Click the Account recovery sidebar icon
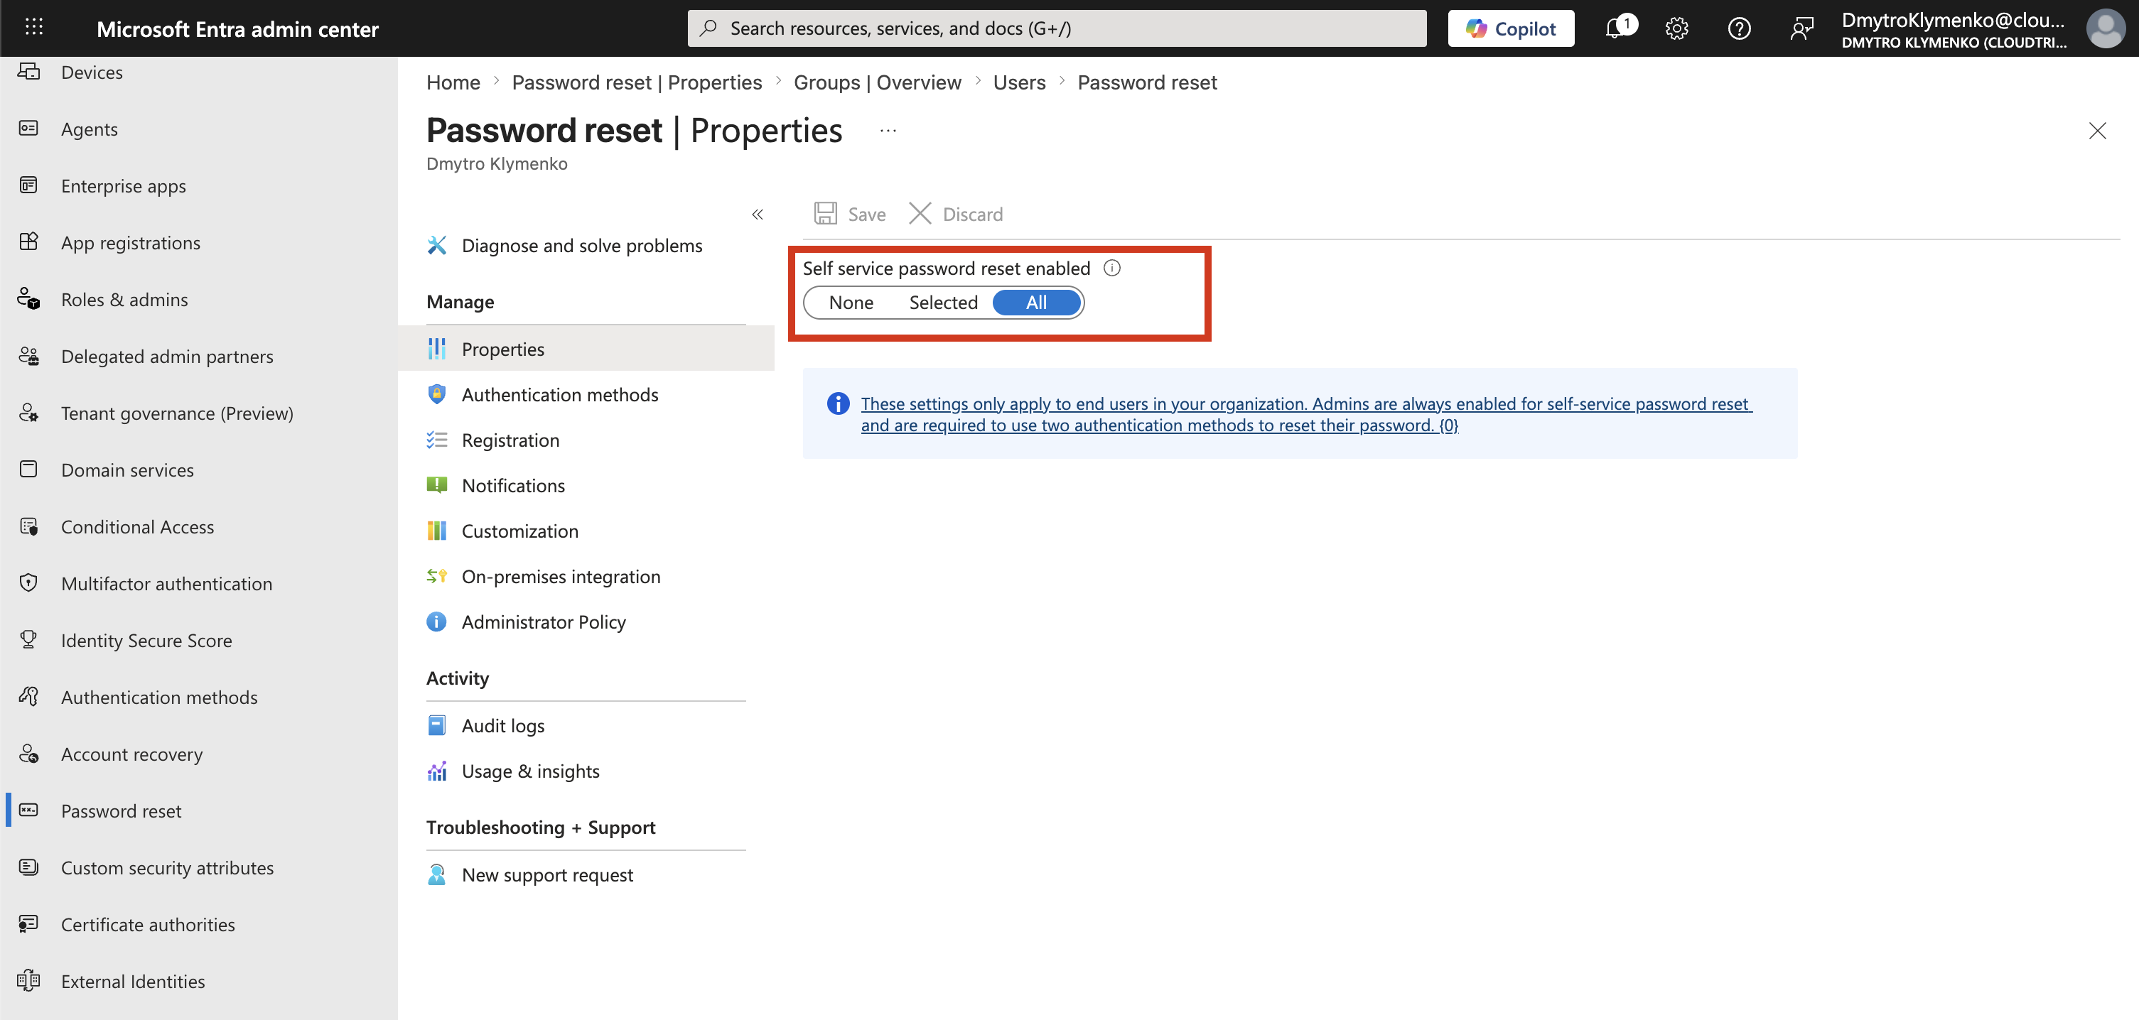 29,754
